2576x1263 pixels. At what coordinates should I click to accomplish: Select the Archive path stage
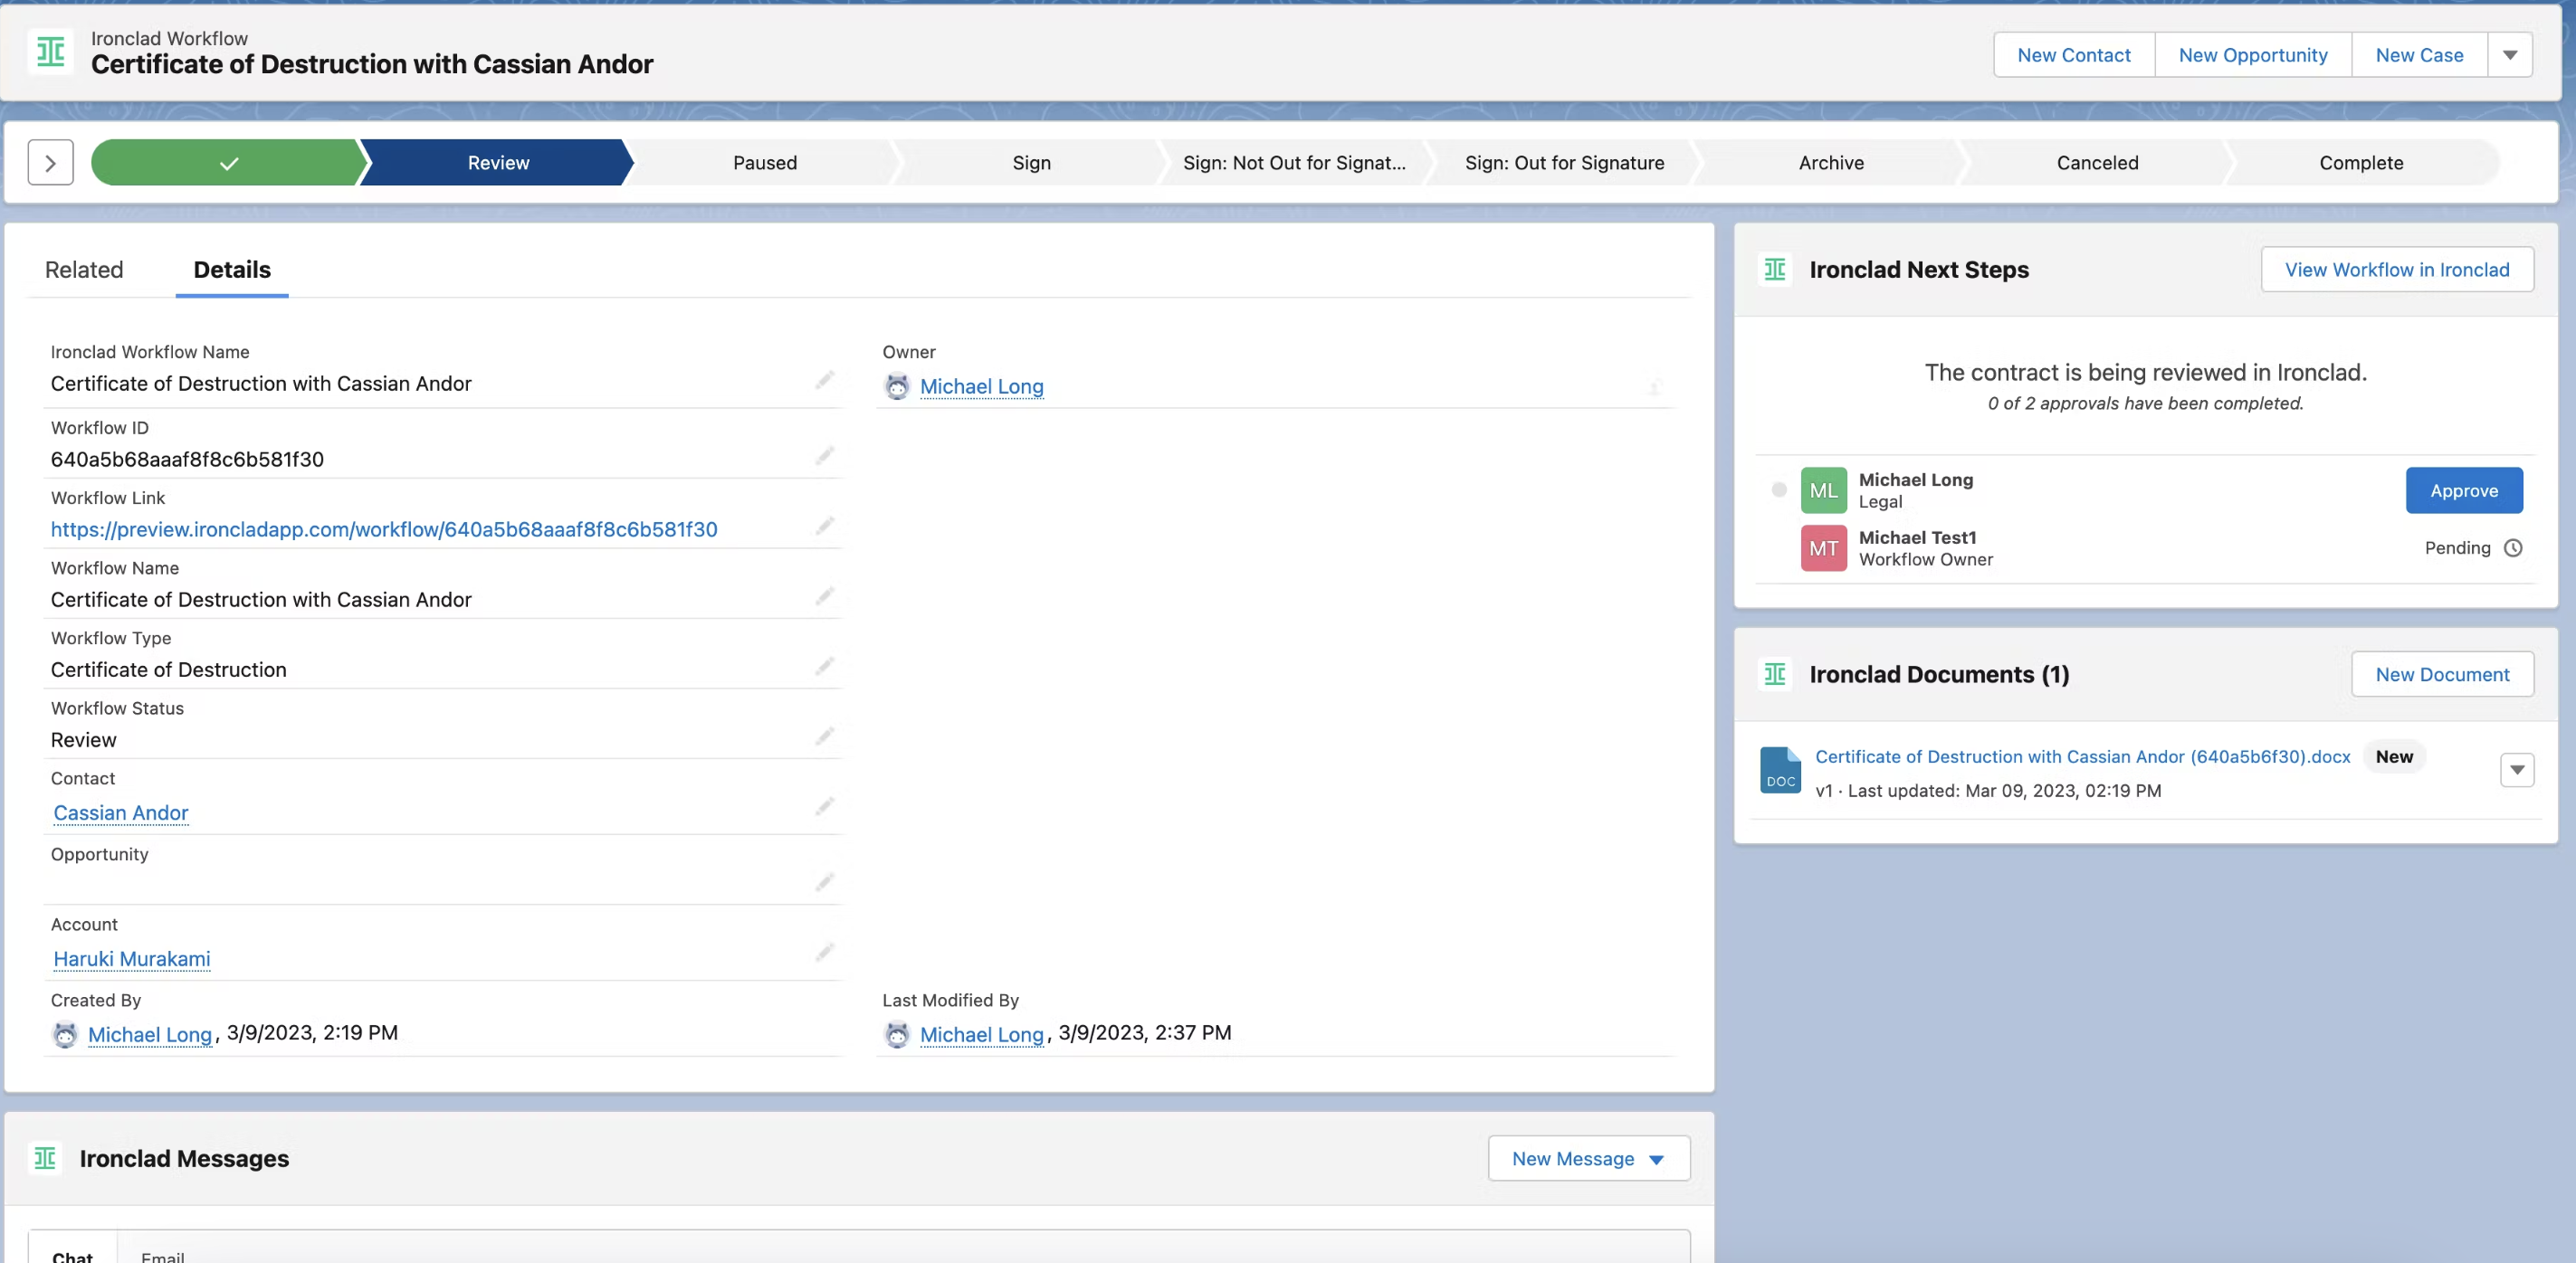point(1831,163)
